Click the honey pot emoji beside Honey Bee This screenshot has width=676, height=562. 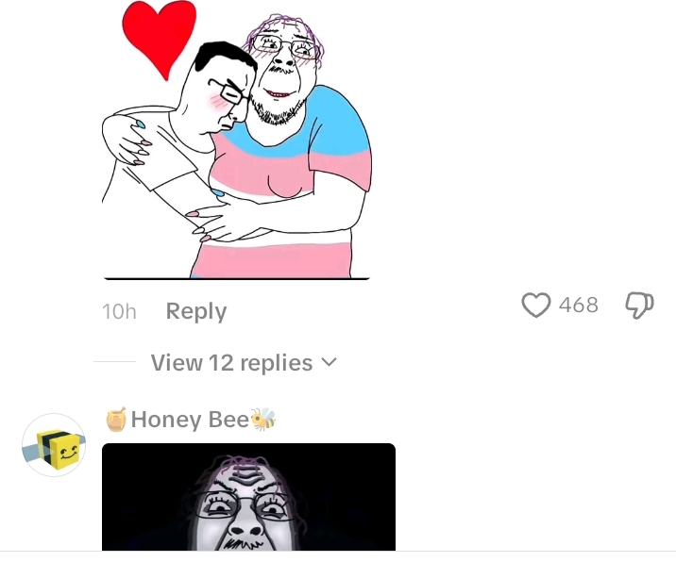pos(116,419)
